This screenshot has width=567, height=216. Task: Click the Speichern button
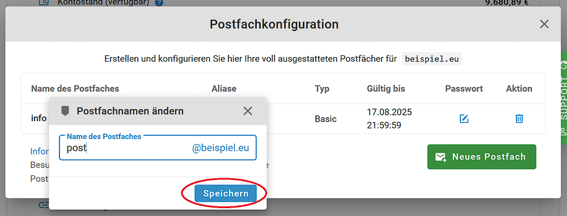click(x=226, y=193)
